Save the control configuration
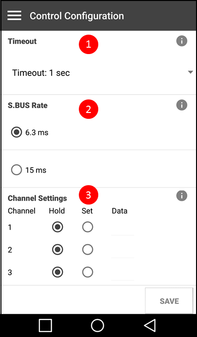The width and height of the screenshot is (197, 337). point(169,301)
